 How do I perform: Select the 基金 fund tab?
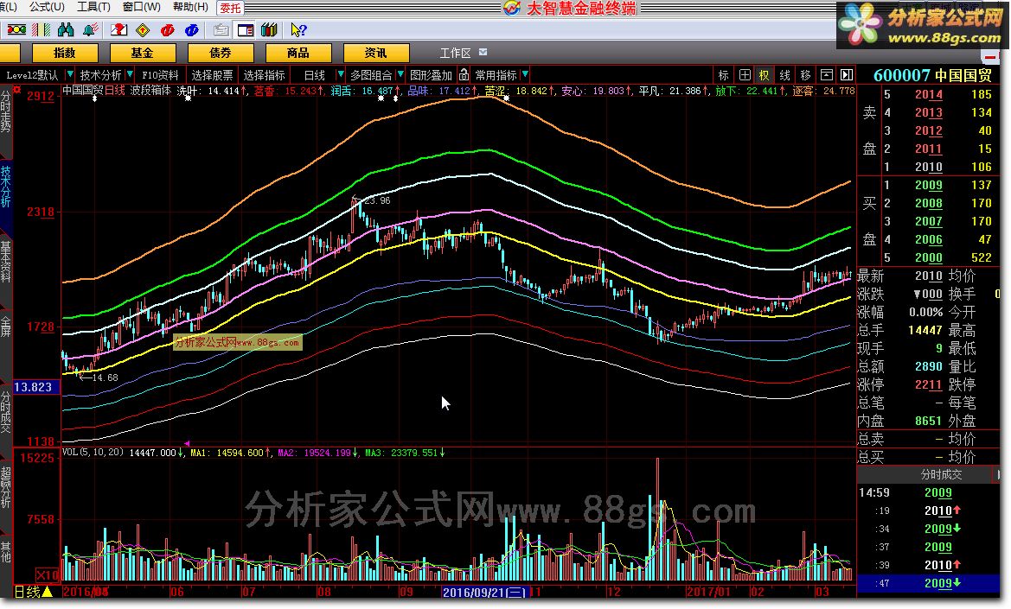143,53
